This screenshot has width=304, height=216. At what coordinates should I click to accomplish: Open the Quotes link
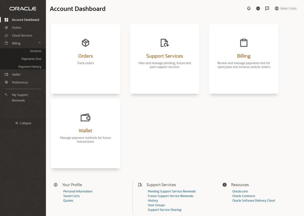pyautogui.click(x=68, y=201)
